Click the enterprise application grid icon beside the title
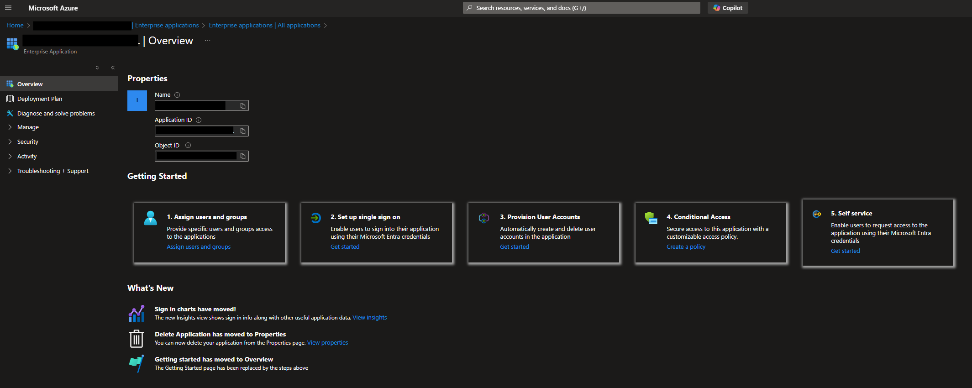 coord(12,44)
